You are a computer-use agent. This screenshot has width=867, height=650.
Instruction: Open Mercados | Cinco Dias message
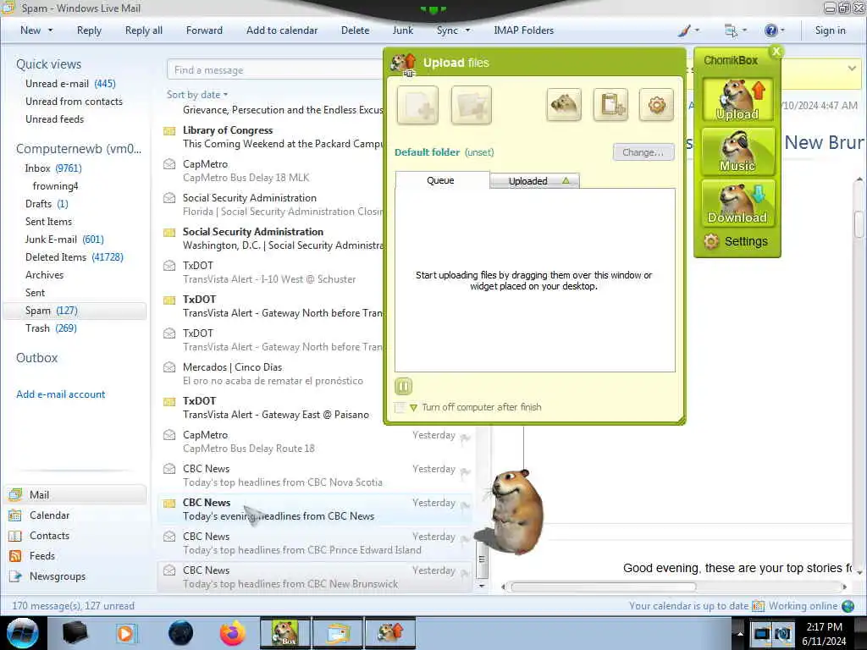pos(271,373)
